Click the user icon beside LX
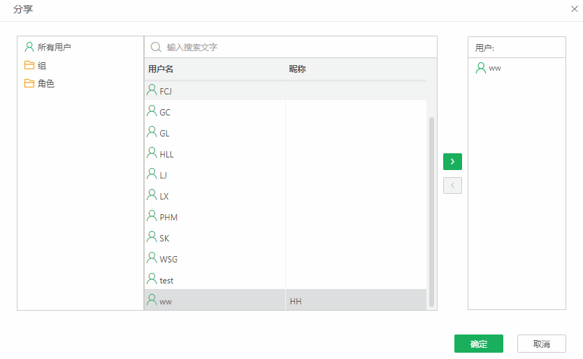Viewport: 583px width, 359px height. [x=152, y=195]
